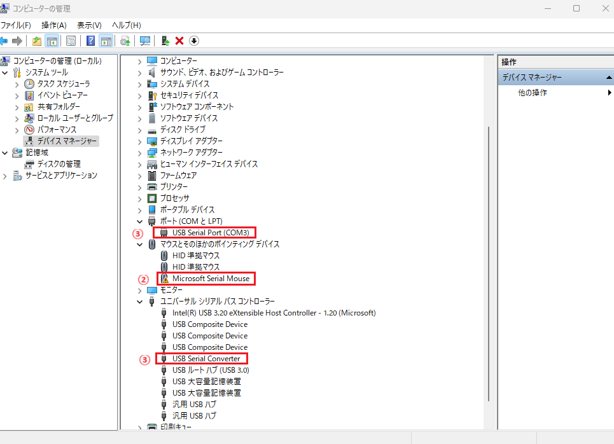Open the 表示(V) menu
Viewport: 614px width, 444px height.
pos(89,25)
